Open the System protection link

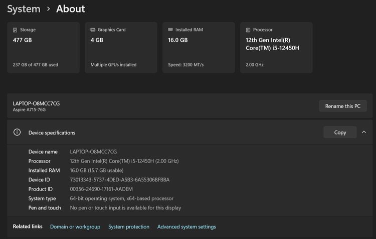coord(129,227)
